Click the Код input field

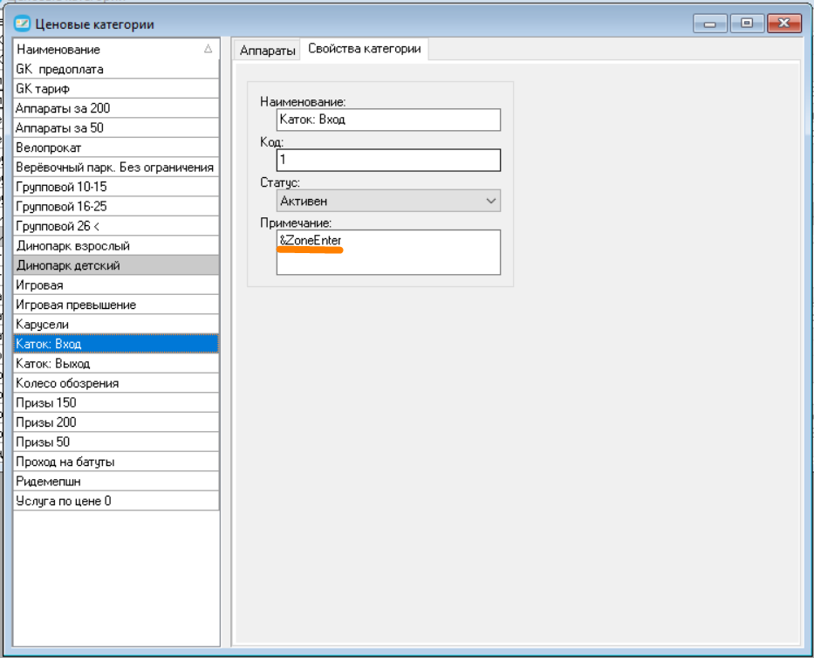388,160
